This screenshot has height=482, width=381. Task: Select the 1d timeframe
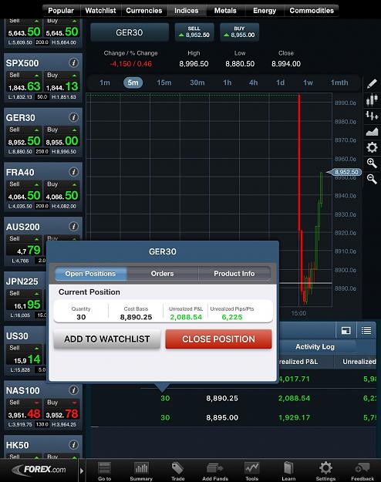click(x=280, y=83)
